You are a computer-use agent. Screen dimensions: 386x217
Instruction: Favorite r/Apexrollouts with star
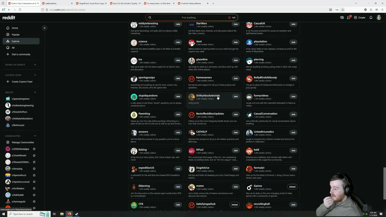tap(34, 175)
